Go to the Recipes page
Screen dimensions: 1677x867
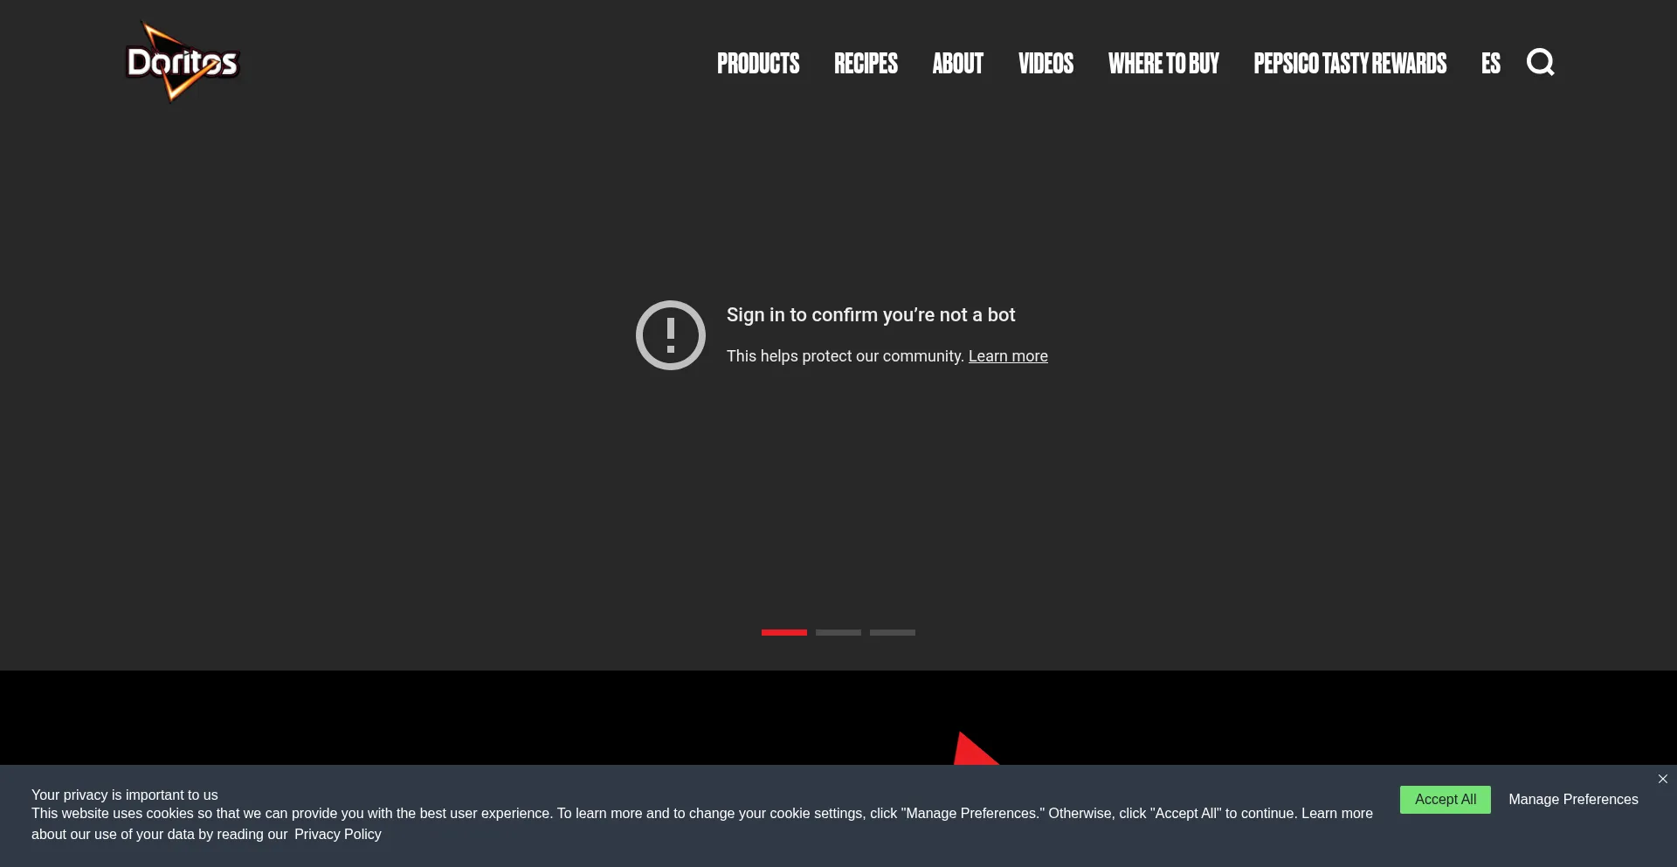coord(866,64)
